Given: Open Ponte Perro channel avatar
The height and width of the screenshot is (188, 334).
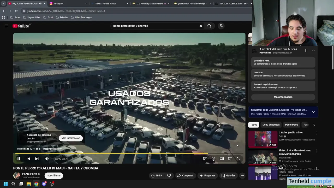Looking at the screenshot, I should [17, 175].
